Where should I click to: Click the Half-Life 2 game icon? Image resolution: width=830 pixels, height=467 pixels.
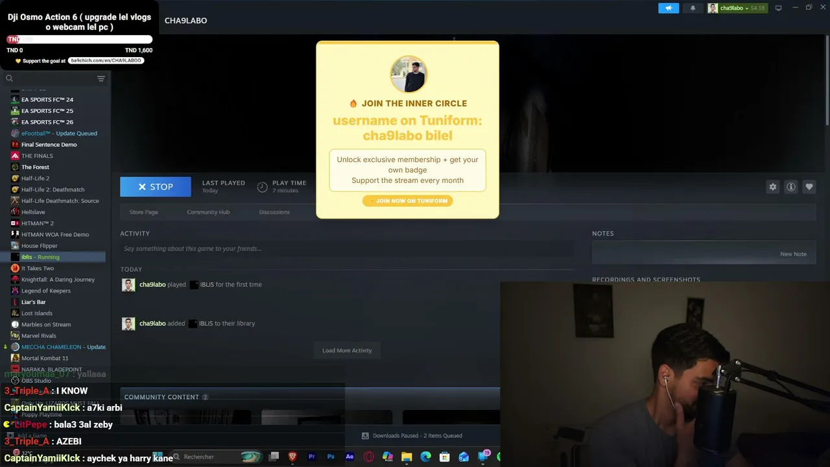15,178
